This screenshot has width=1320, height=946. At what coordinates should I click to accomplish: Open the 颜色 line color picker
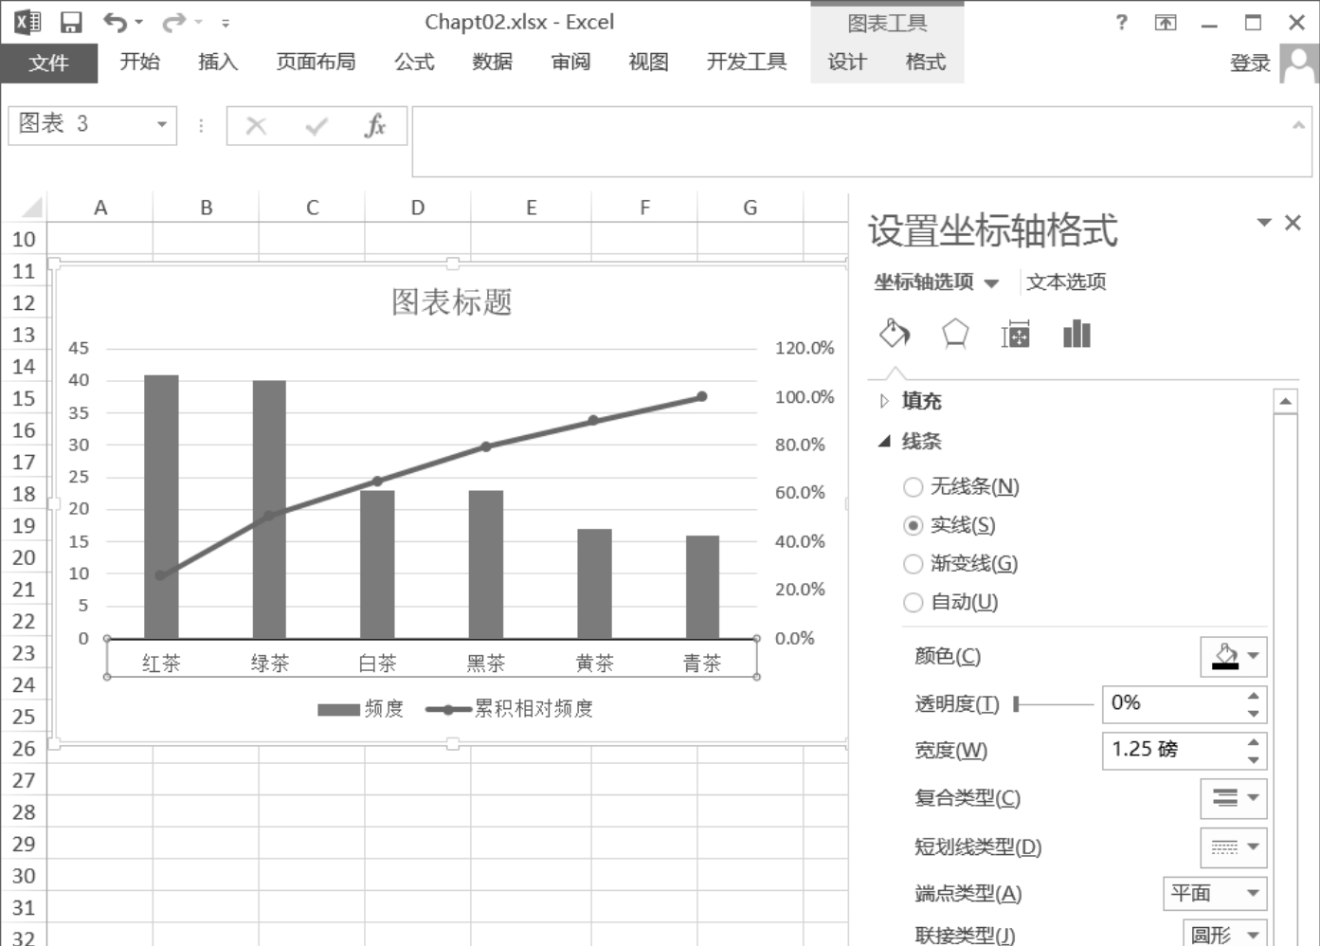[x=1233, y=656]
